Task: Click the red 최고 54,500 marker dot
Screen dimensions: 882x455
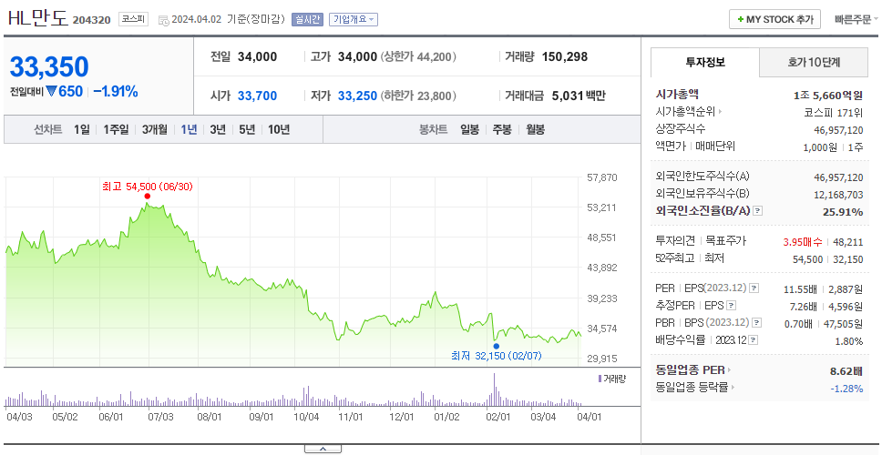Action: (x=148, y=196)
